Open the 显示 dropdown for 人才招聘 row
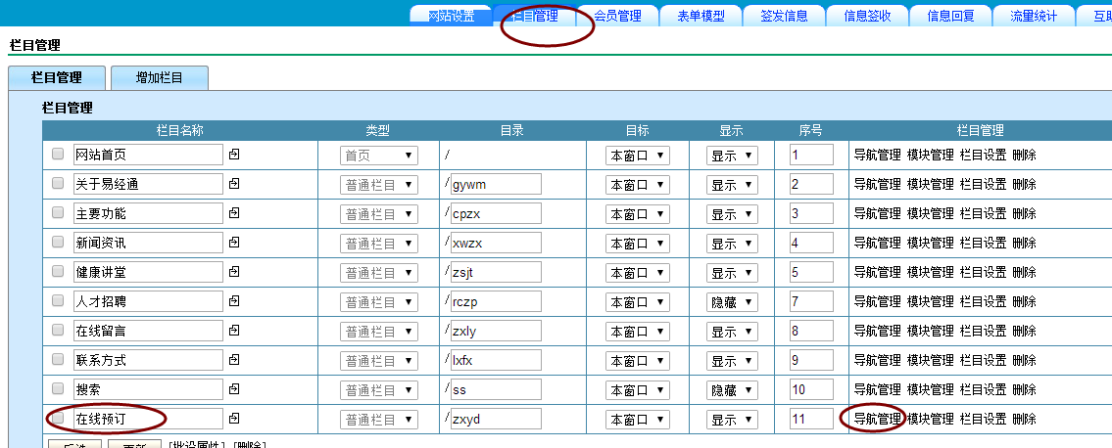The height and width of the screenshot is (448, 1112). point(732,302)
